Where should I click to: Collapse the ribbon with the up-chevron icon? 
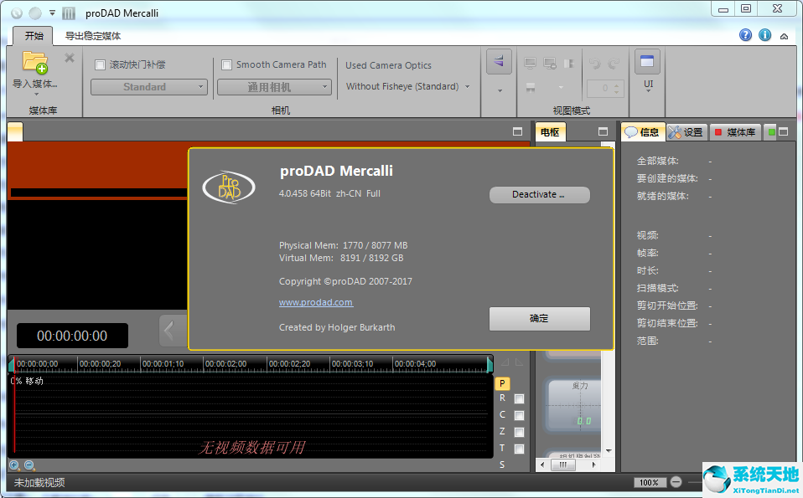784,36
